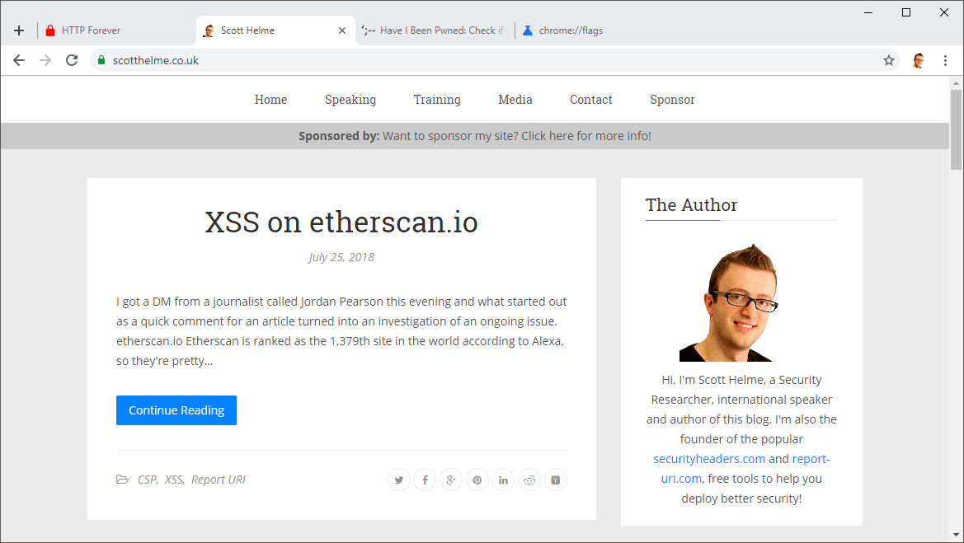Open Chrome's three-dot menu
964x543 pixels.
pos(945,59)
